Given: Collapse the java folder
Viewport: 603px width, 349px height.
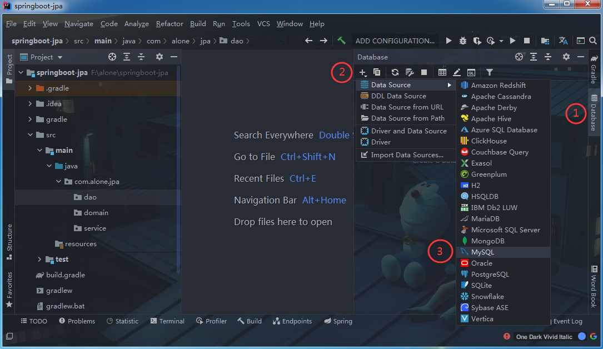Looking at the screenshot, I should 49,166.
